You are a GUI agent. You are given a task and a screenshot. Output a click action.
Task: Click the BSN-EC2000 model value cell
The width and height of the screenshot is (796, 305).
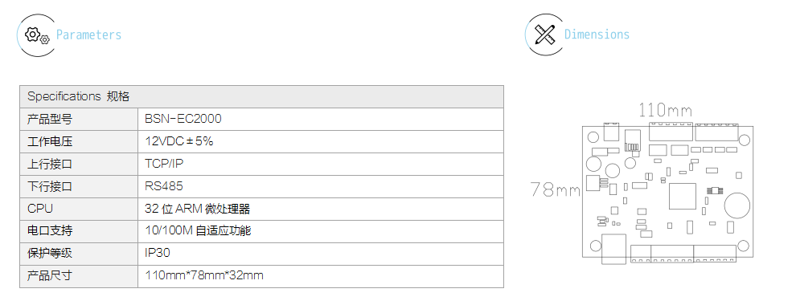[321, 119]
